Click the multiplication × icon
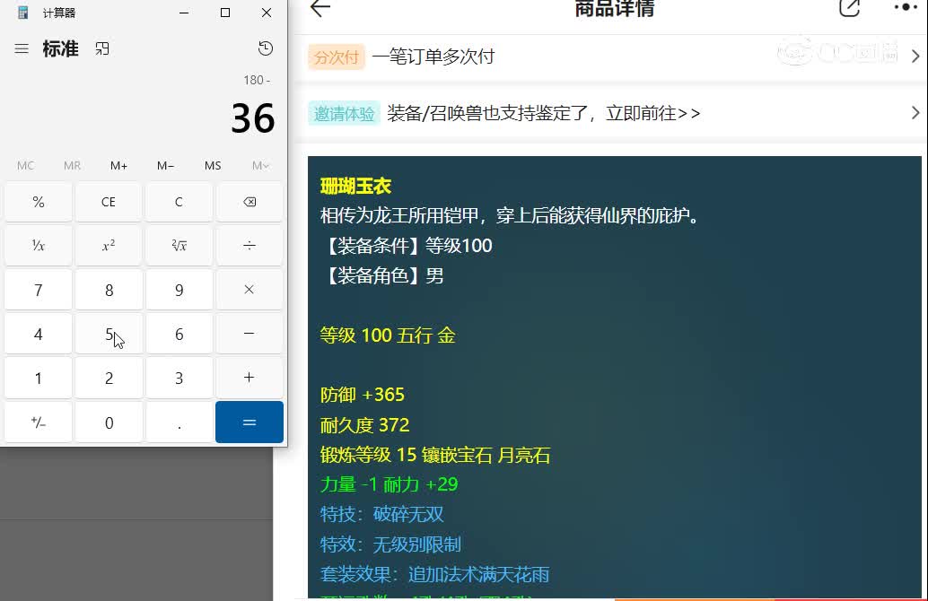 pyautogui.click(x=249, y=289)
